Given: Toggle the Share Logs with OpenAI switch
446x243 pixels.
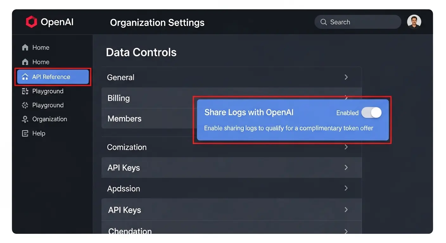Looking at the screenshot, I should tap(371, 113).
